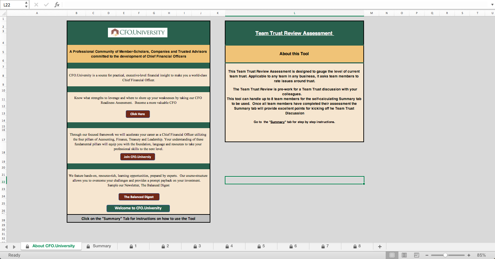The width and height of the screenshot is (495, 259).
Task: Switch to Page Layout view icon
Action: [x=404, y=255]
